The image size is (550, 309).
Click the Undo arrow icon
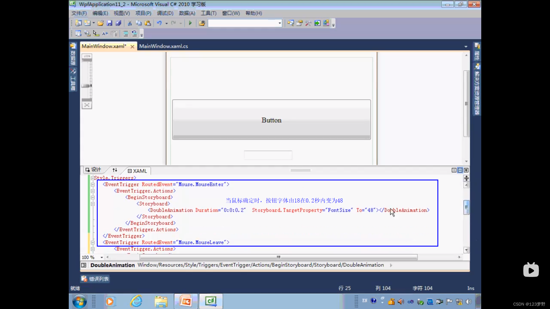tap(159, 23)
